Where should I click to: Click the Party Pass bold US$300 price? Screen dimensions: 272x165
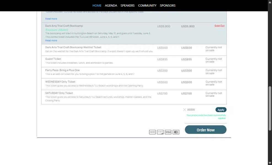click(x=186, y=71)
